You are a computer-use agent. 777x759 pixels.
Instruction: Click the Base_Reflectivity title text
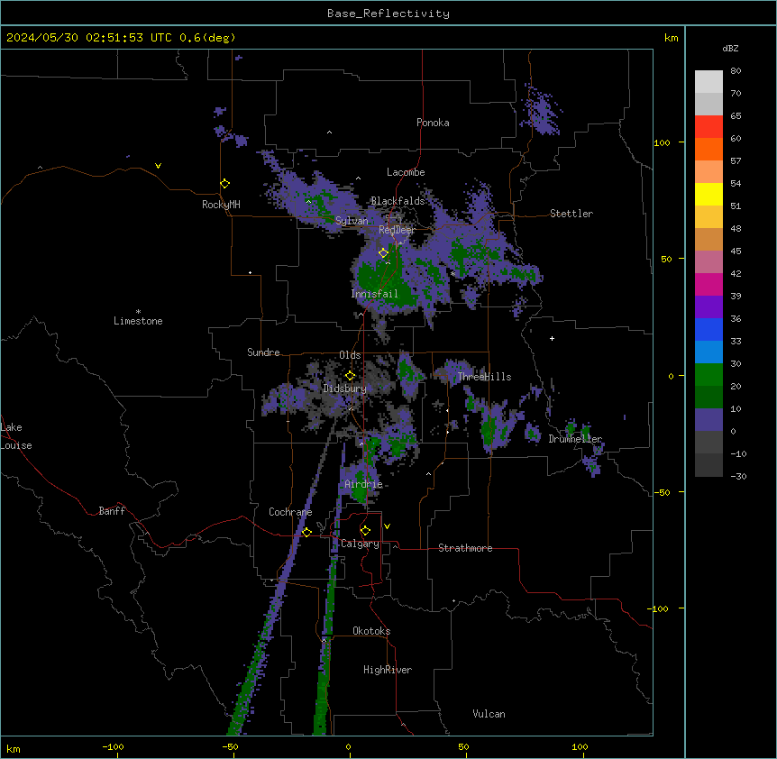coord(388,14)
